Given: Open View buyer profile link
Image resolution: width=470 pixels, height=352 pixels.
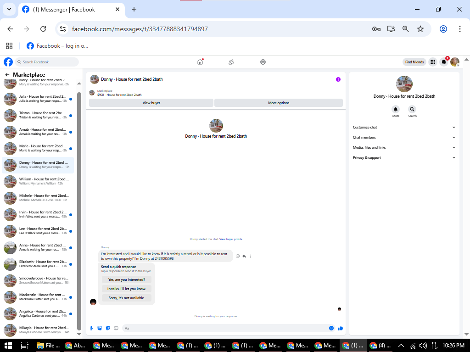Looking at the screenshot, I should 230,239.
